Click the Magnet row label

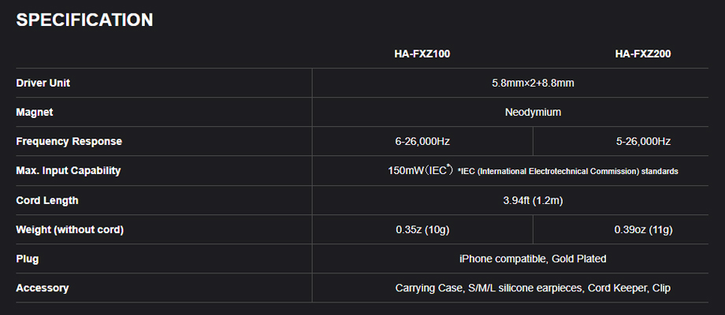pyautogui.click(x=35, y=113)
